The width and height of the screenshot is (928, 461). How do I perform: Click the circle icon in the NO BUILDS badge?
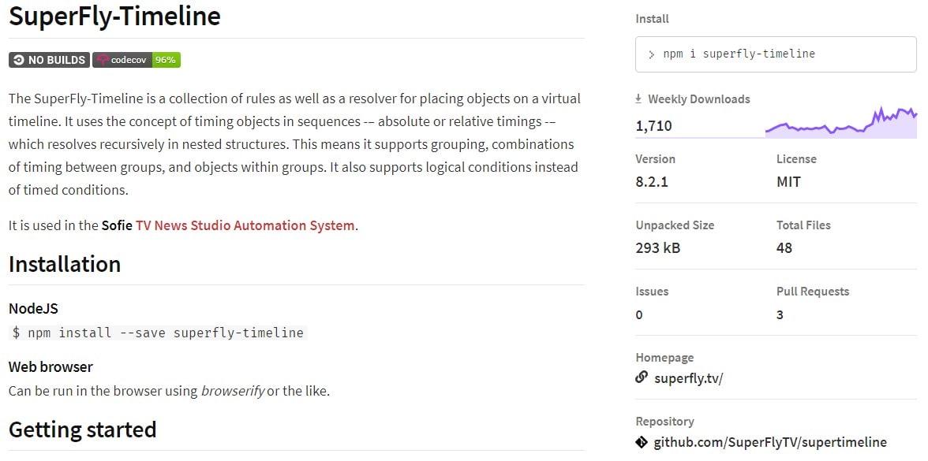[17, 60]
